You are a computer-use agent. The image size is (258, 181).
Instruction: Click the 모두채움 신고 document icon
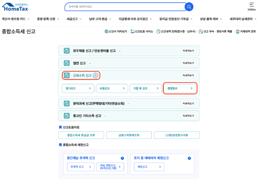pyautogui.click(x=67, y=51)
